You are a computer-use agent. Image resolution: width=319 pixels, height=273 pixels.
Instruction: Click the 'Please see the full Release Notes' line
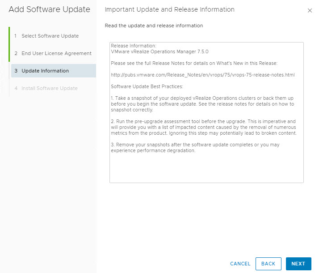[x=194, y=63]
